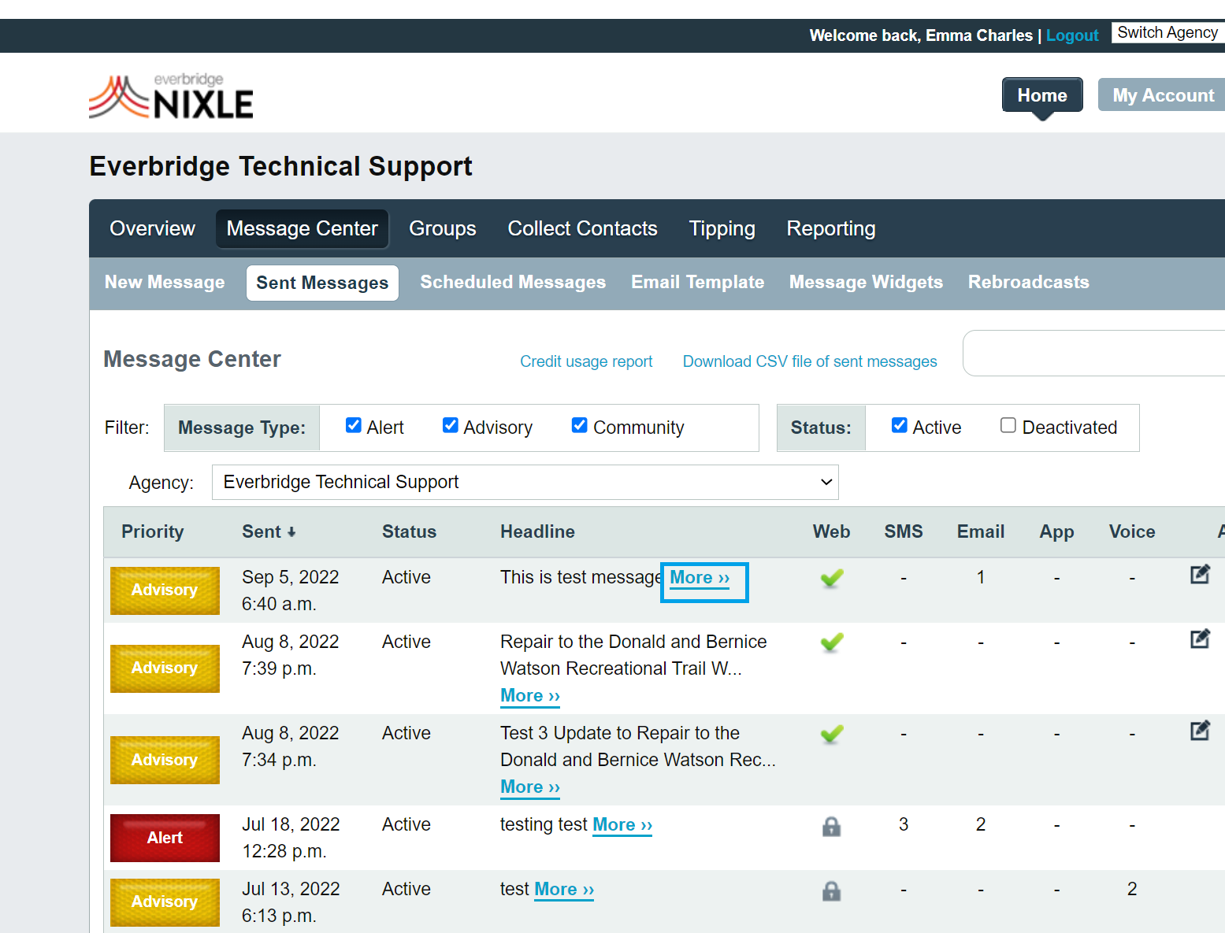The height and width of the screenshot is (933, 1225).
Task: Click More link for 'testing test' message
Action: coord(622,825)
